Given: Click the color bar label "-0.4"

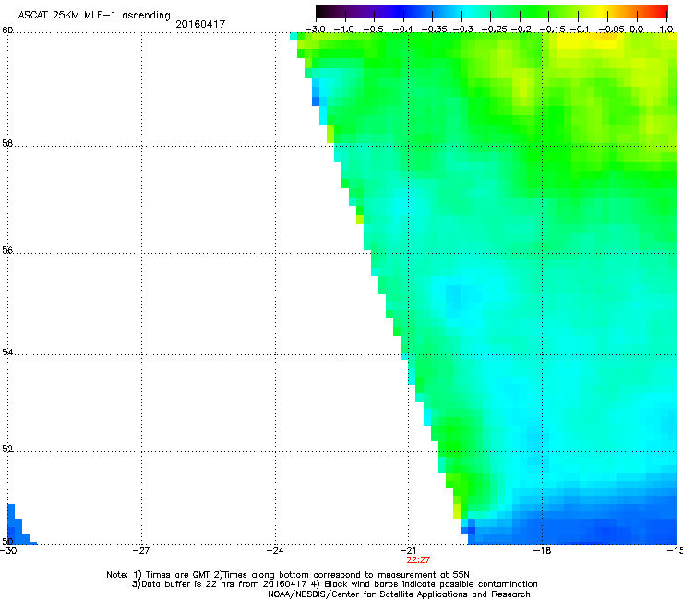Looking at the screenshot, I should 403,30.
